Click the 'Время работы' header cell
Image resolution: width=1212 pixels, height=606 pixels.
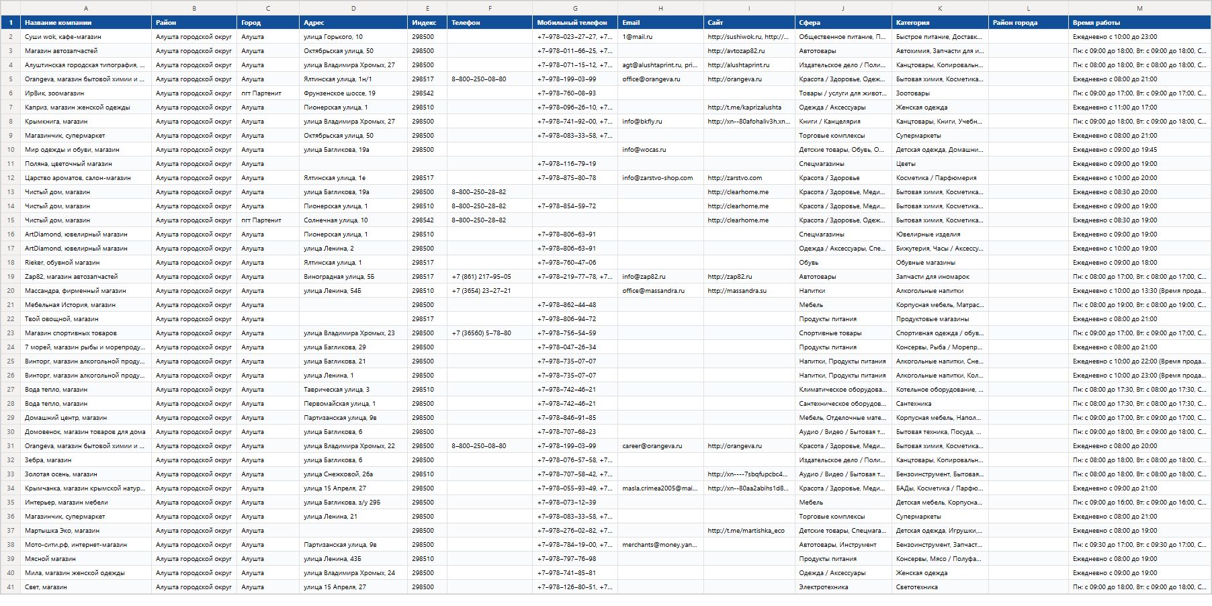point(1139,22)
